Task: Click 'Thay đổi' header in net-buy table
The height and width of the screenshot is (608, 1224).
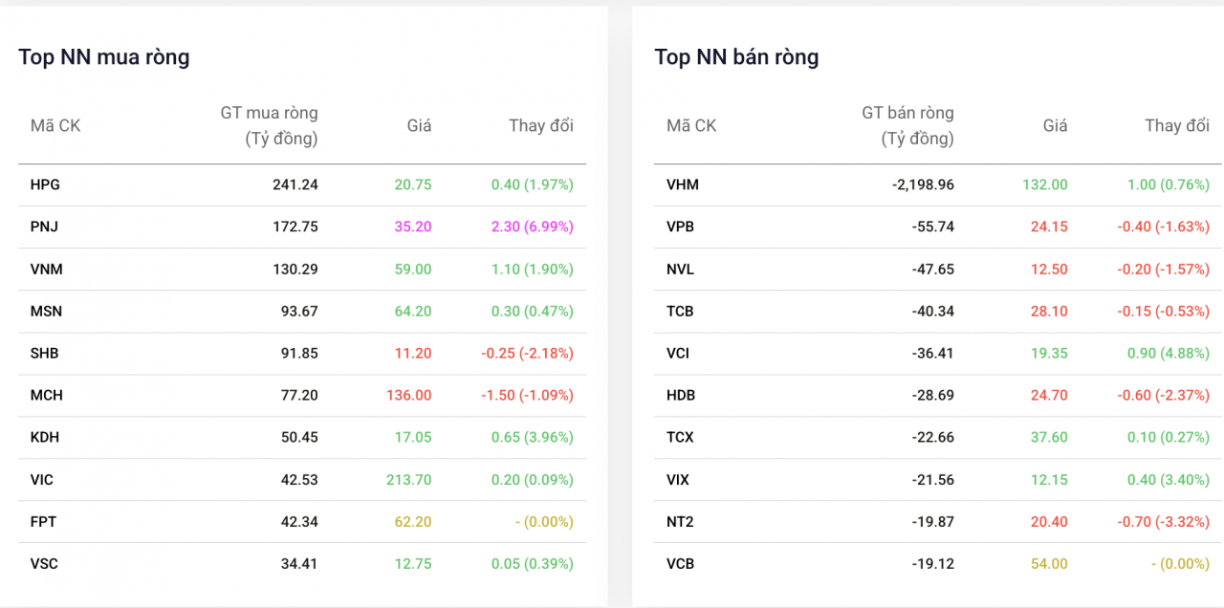Action: point(541,125)
